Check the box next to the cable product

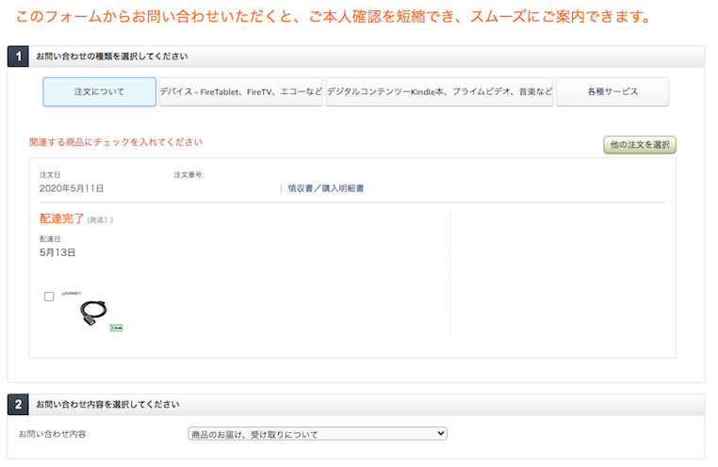tap(49, 297)
